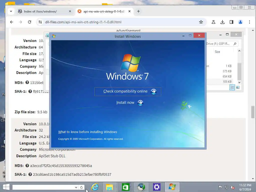The height and width of the screenshot is (192, 256).
Task: Click taskbar address refresh icon
Action: click(x=81, y=187)
